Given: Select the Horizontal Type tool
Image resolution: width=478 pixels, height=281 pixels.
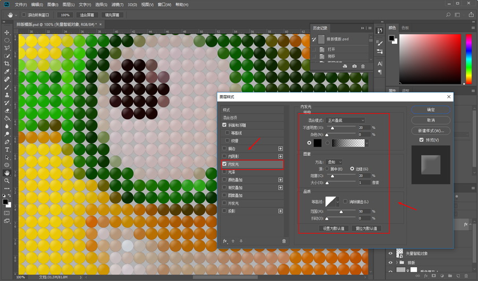Looking at the screenshot, I should point(7,150).
